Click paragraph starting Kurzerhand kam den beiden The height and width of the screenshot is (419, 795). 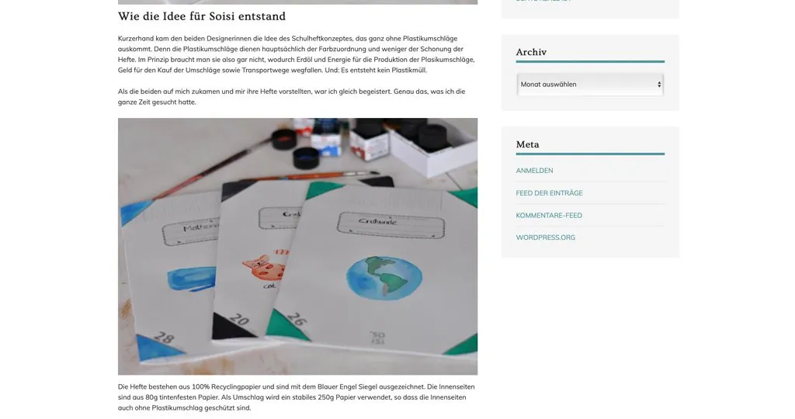click(297, 54)
